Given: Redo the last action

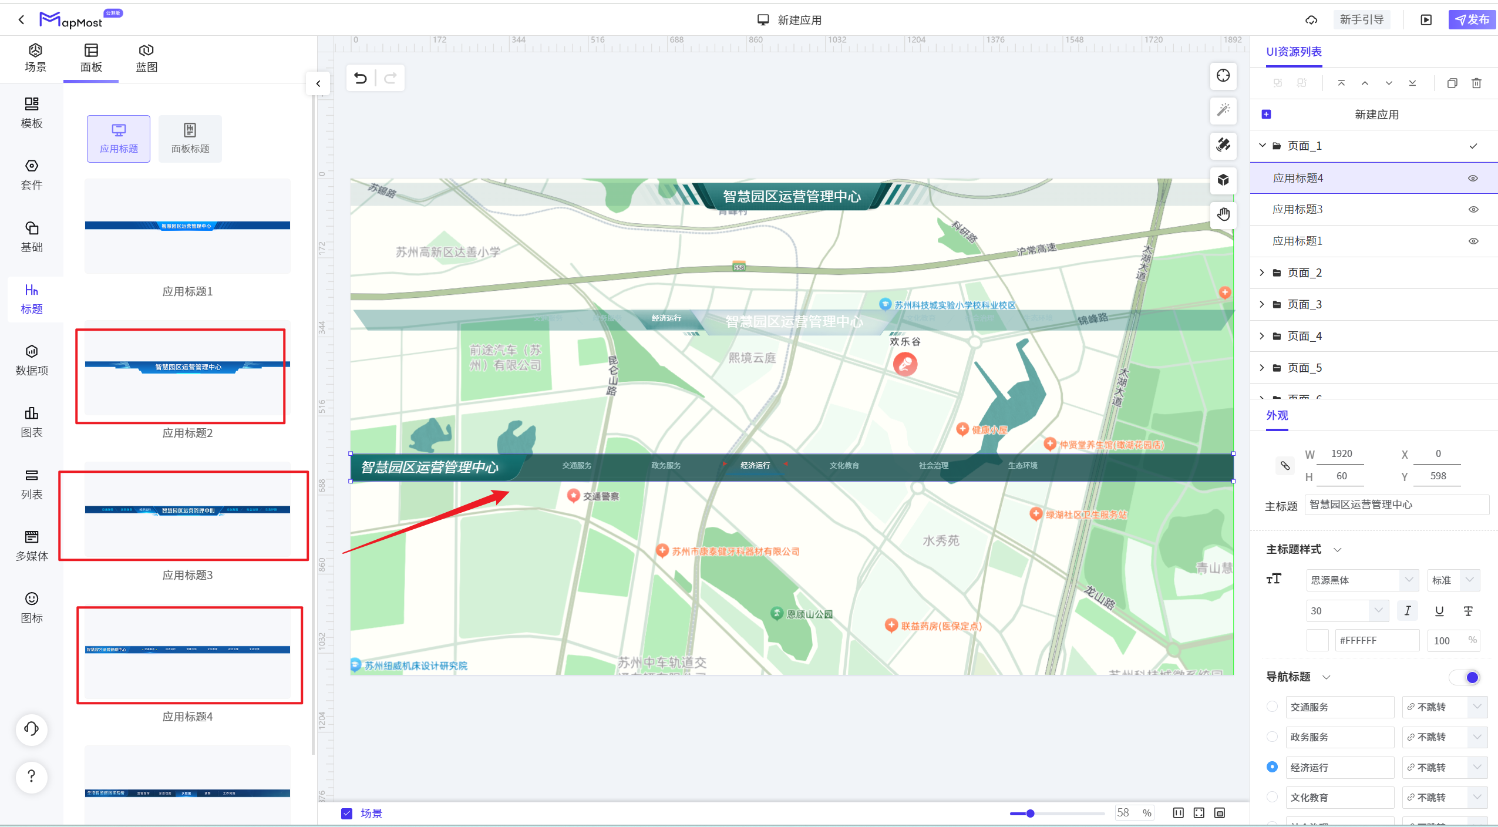Looking at the screenshot, I should pyautogui.click(x=391, y=78).
